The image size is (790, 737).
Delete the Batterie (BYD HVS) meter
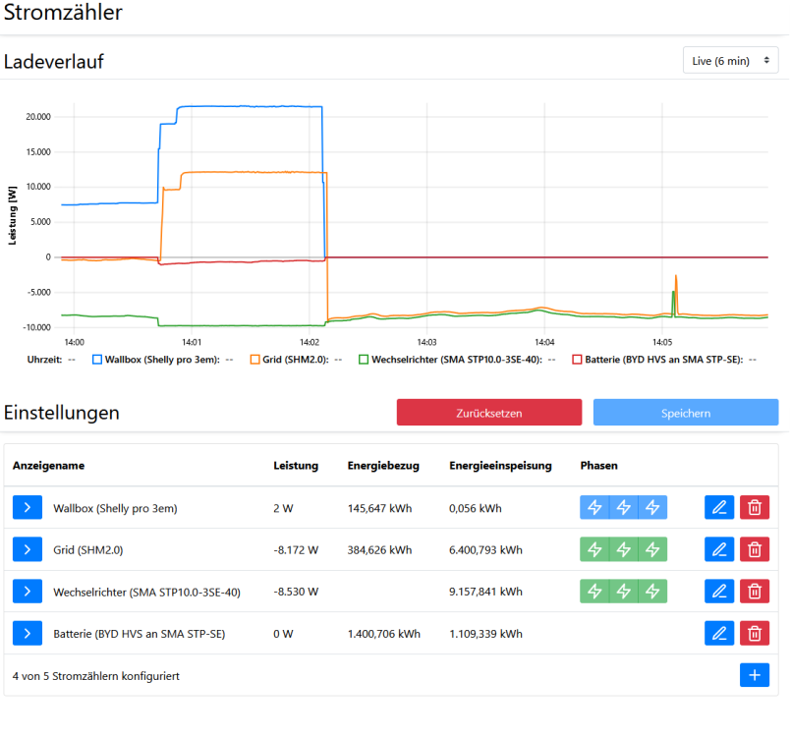tap(755, 634)
